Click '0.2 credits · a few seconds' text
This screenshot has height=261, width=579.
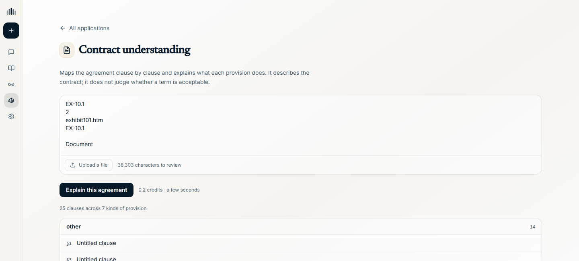169,190
